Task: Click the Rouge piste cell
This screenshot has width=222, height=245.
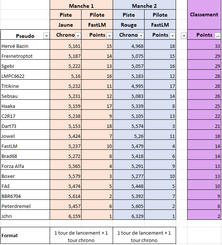Action: pyautogui.click(x=129, y=25)
